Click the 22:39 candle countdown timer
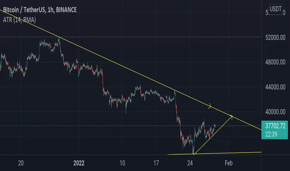290x171 pixels. tap(271, 134)
